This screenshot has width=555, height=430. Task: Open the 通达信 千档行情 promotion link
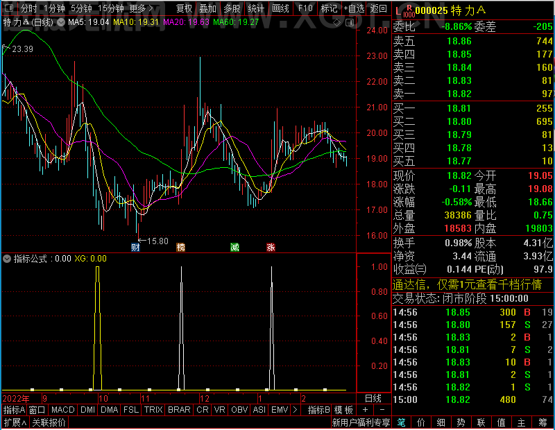[x=467, y=284]
